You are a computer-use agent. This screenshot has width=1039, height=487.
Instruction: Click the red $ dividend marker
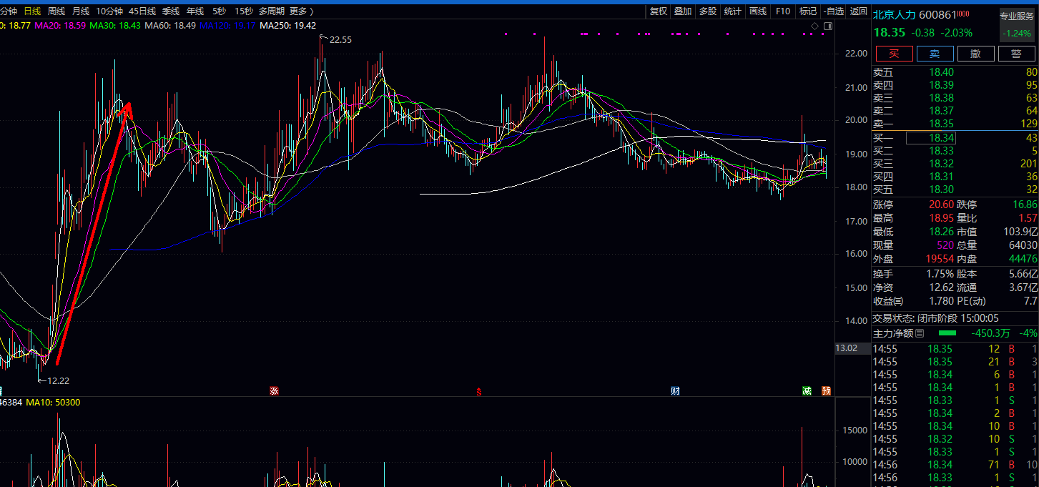tap(479, 391)
